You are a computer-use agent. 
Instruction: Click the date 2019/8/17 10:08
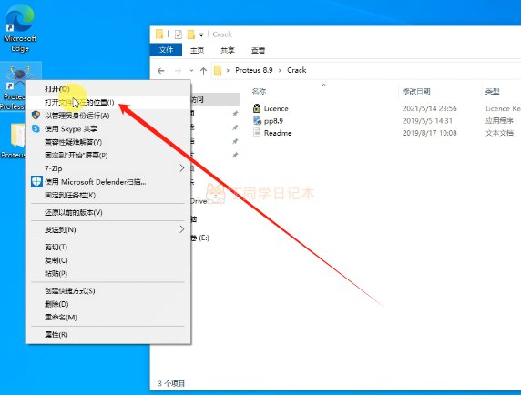tap(430, 133)
